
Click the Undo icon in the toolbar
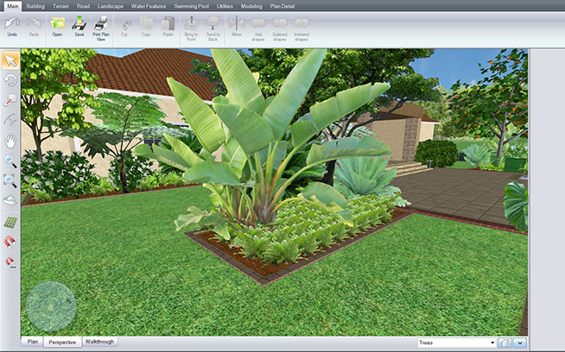coord(12,26)
